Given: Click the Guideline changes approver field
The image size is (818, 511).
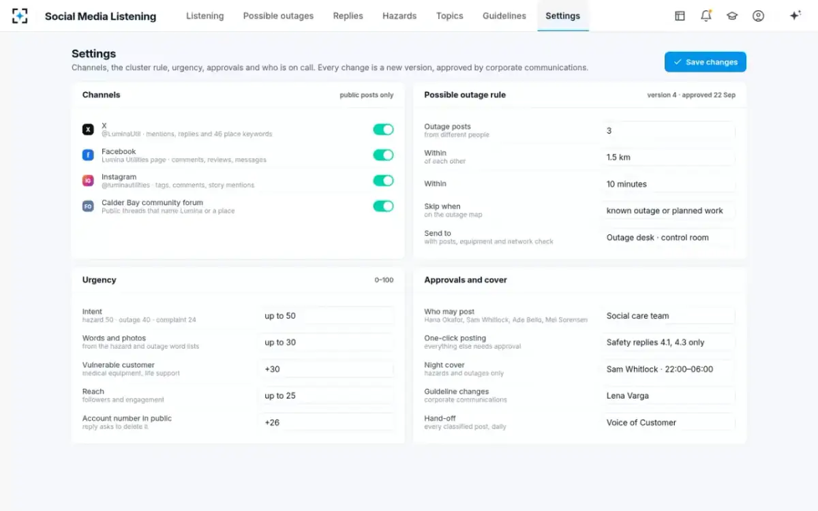Looking at the screenshot, I should [668, 396].
